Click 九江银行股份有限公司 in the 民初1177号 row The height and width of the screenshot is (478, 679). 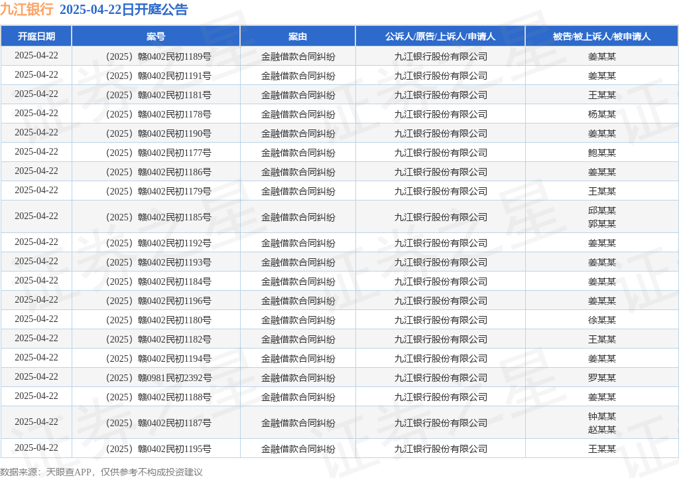[x=441, y=153]
